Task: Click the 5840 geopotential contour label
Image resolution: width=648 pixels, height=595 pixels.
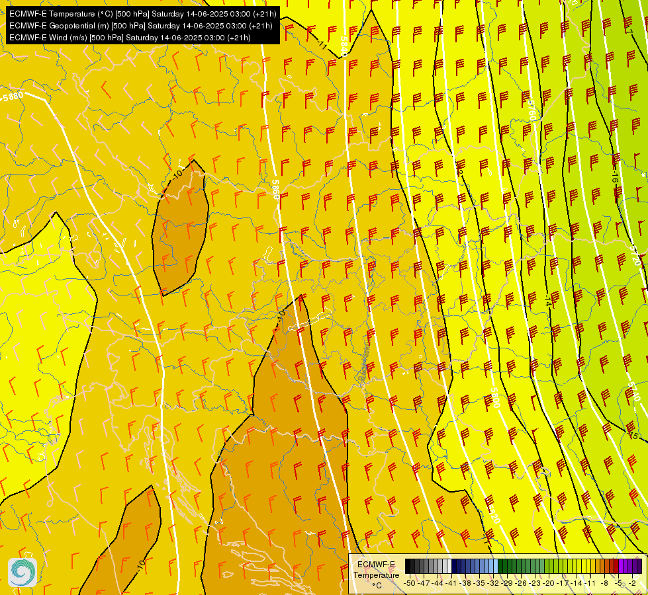Action: [344, 46]
